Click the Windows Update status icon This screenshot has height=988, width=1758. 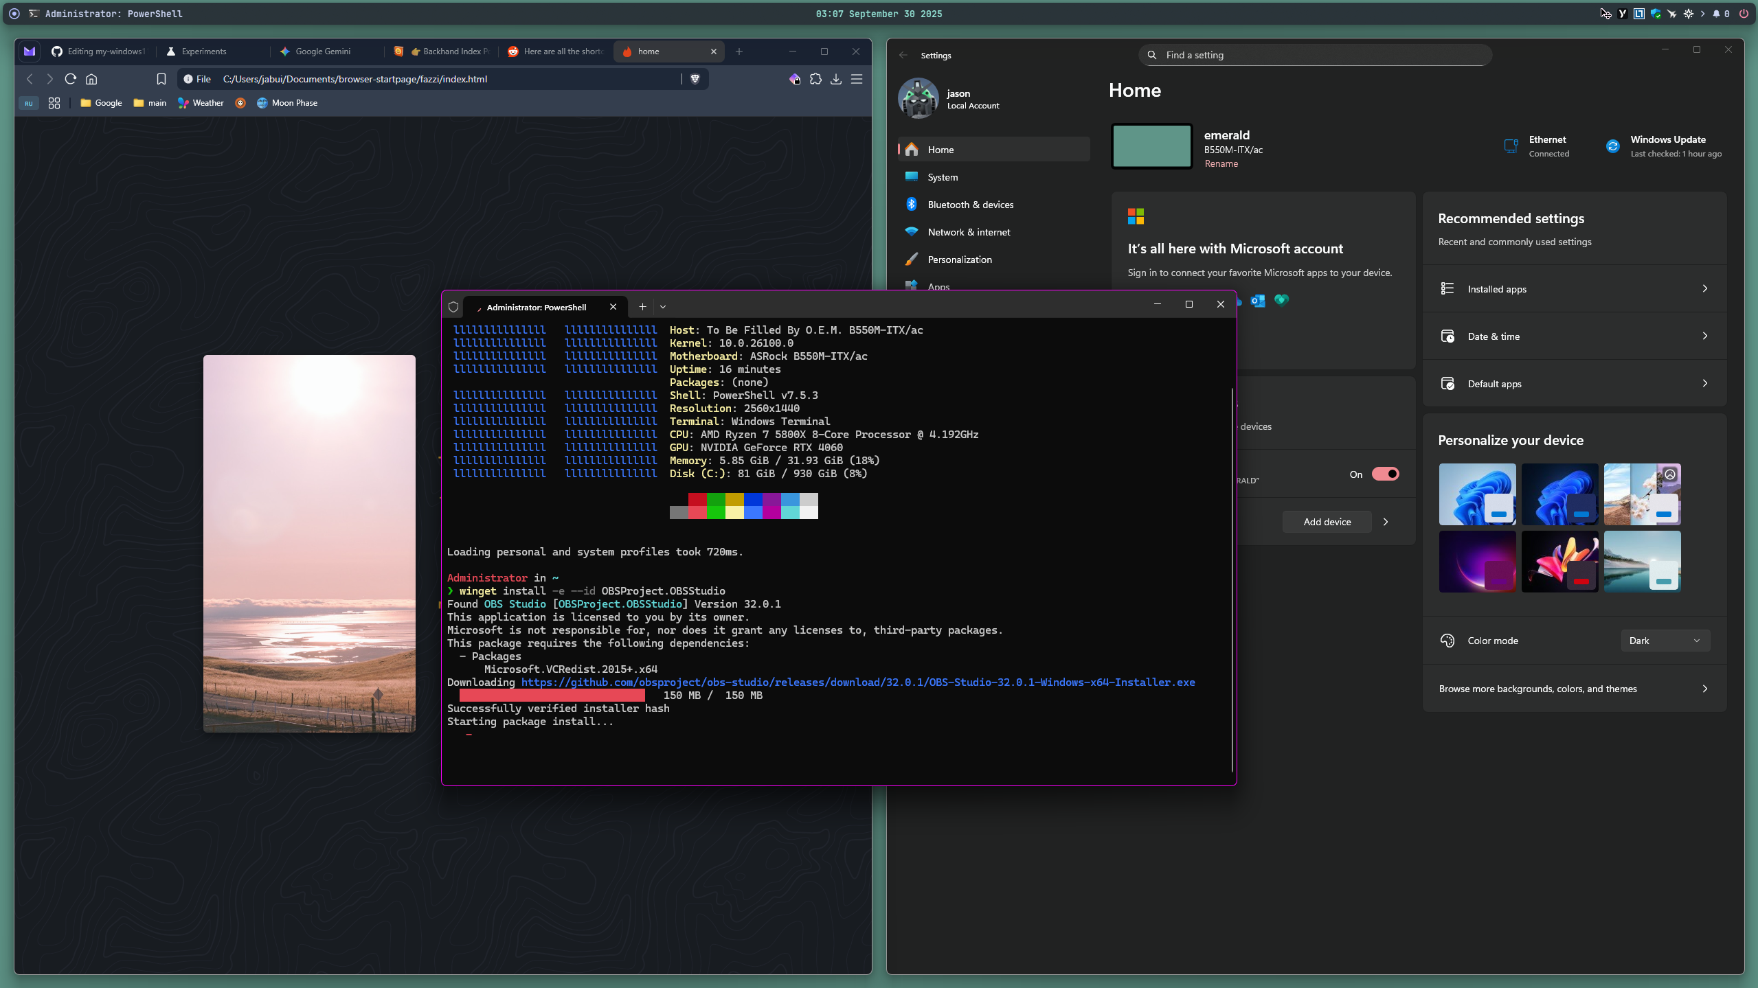coord(1612,146)
